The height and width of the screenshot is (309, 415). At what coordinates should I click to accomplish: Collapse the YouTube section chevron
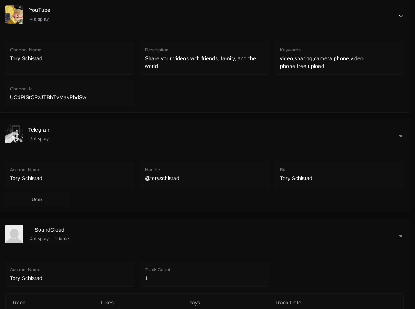tap(401, 16)
